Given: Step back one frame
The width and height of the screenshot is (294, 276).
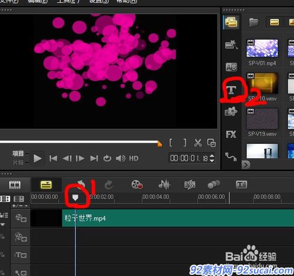Looking at the screenshot, I should coord(67,159).
